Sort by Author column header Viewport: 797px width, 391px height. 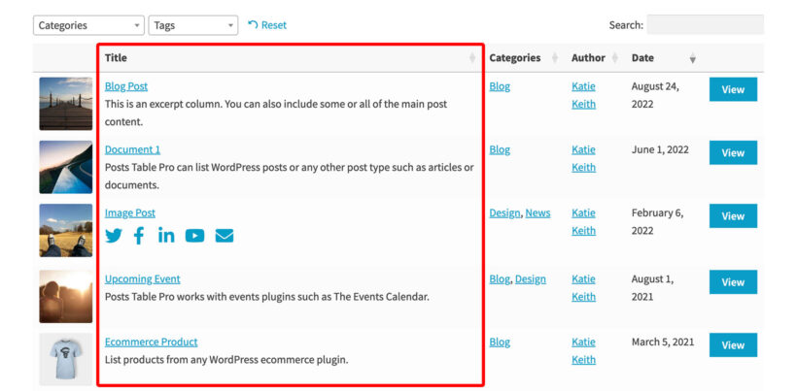[588, 58]
